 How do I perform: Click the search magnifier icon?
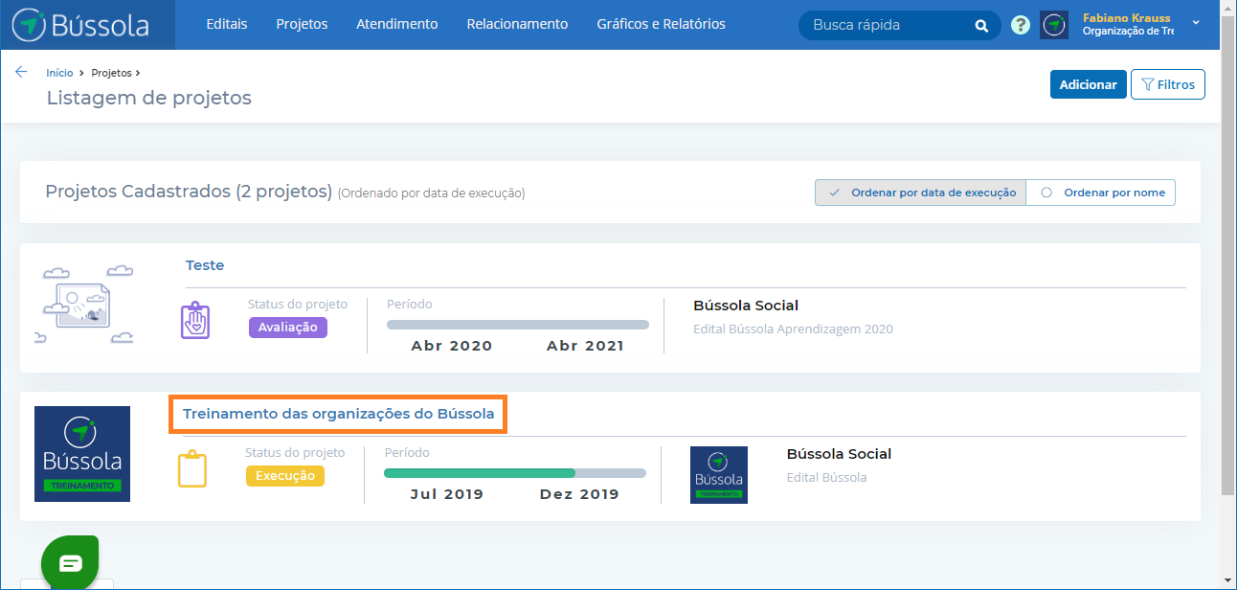(x=981, y=26)
